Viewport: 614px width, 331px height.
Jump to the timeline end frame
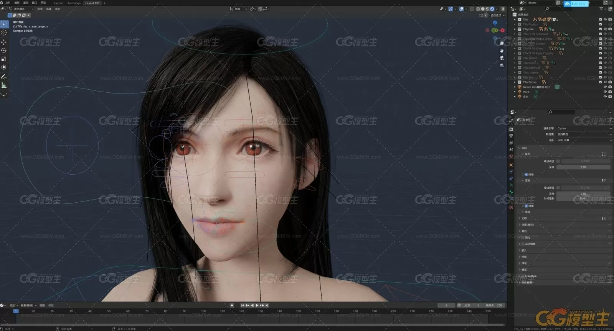[x=267, y=305]
